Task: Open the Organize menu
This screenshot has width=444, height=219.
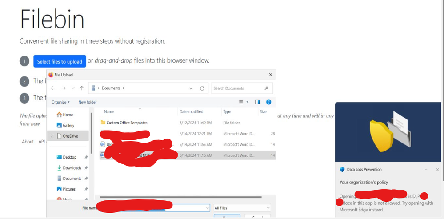Action: pos(60,102)
